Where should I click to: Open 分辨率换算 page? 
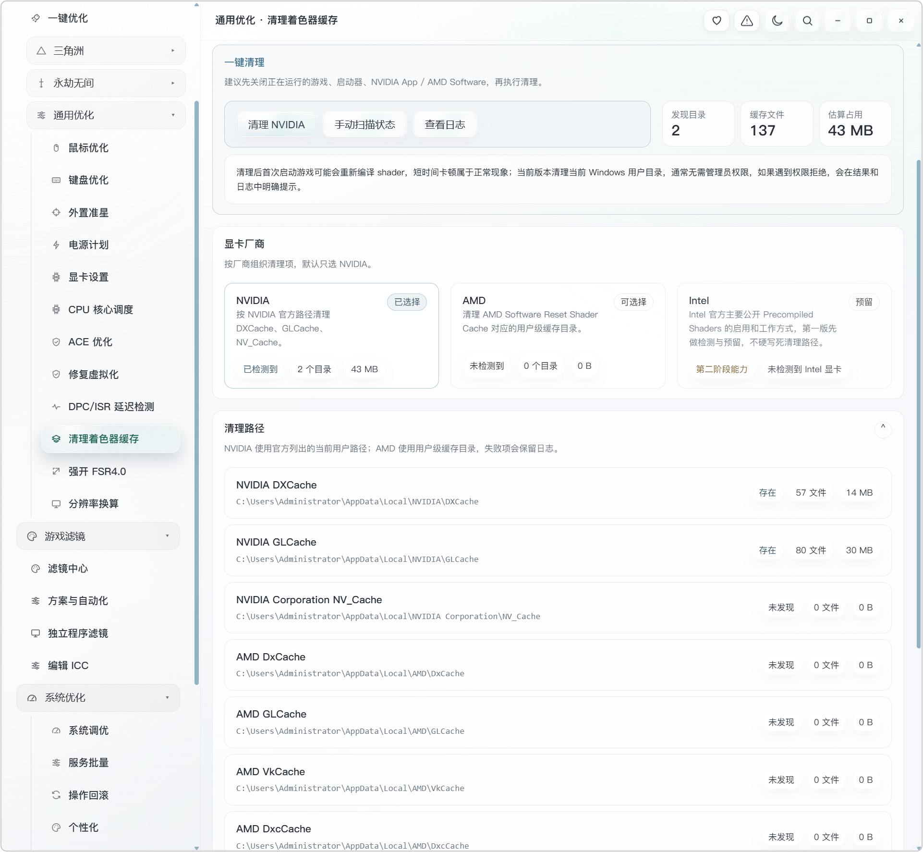point(110,504)
